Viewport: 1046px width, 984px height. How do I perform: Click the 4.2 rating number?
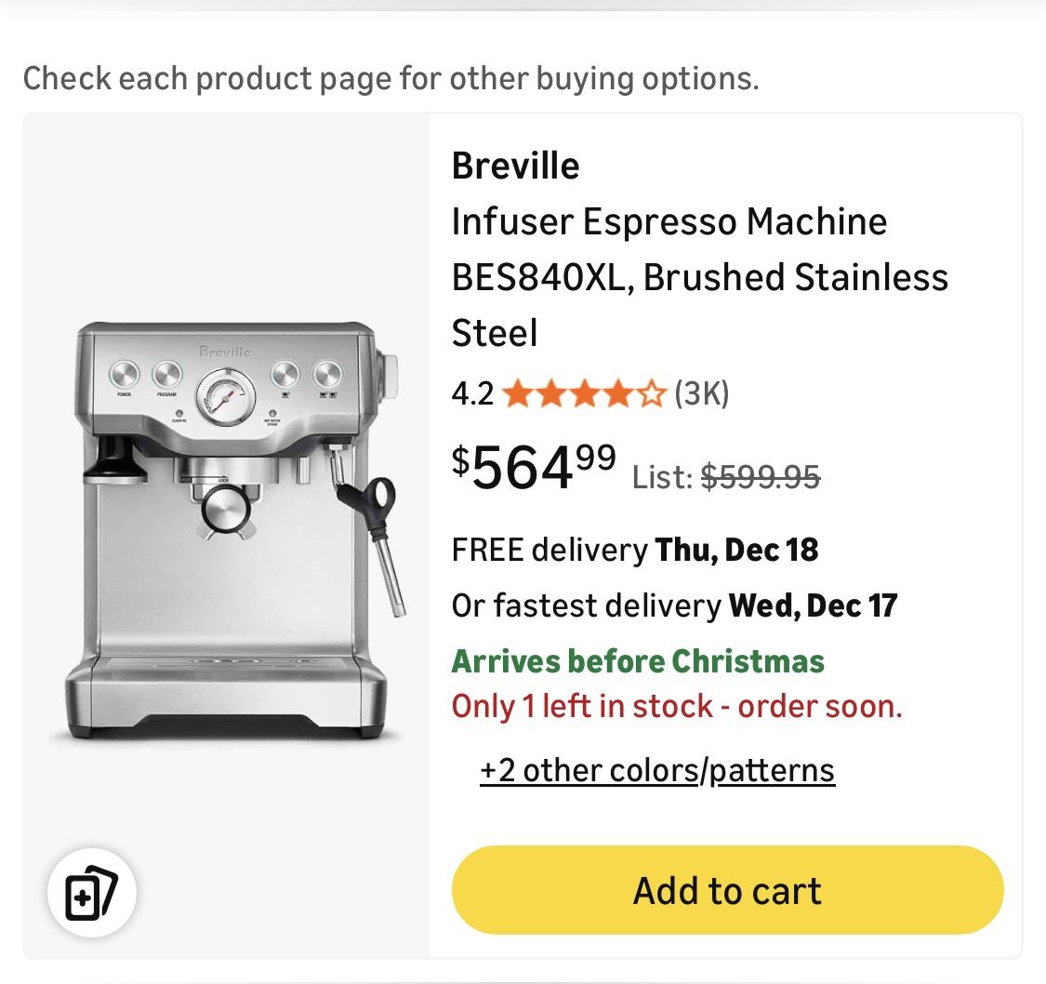(x=472, y=395)
